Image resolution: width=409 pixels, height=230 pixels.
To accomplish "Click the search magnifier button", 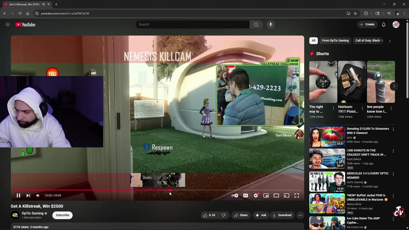I will 256,24.
